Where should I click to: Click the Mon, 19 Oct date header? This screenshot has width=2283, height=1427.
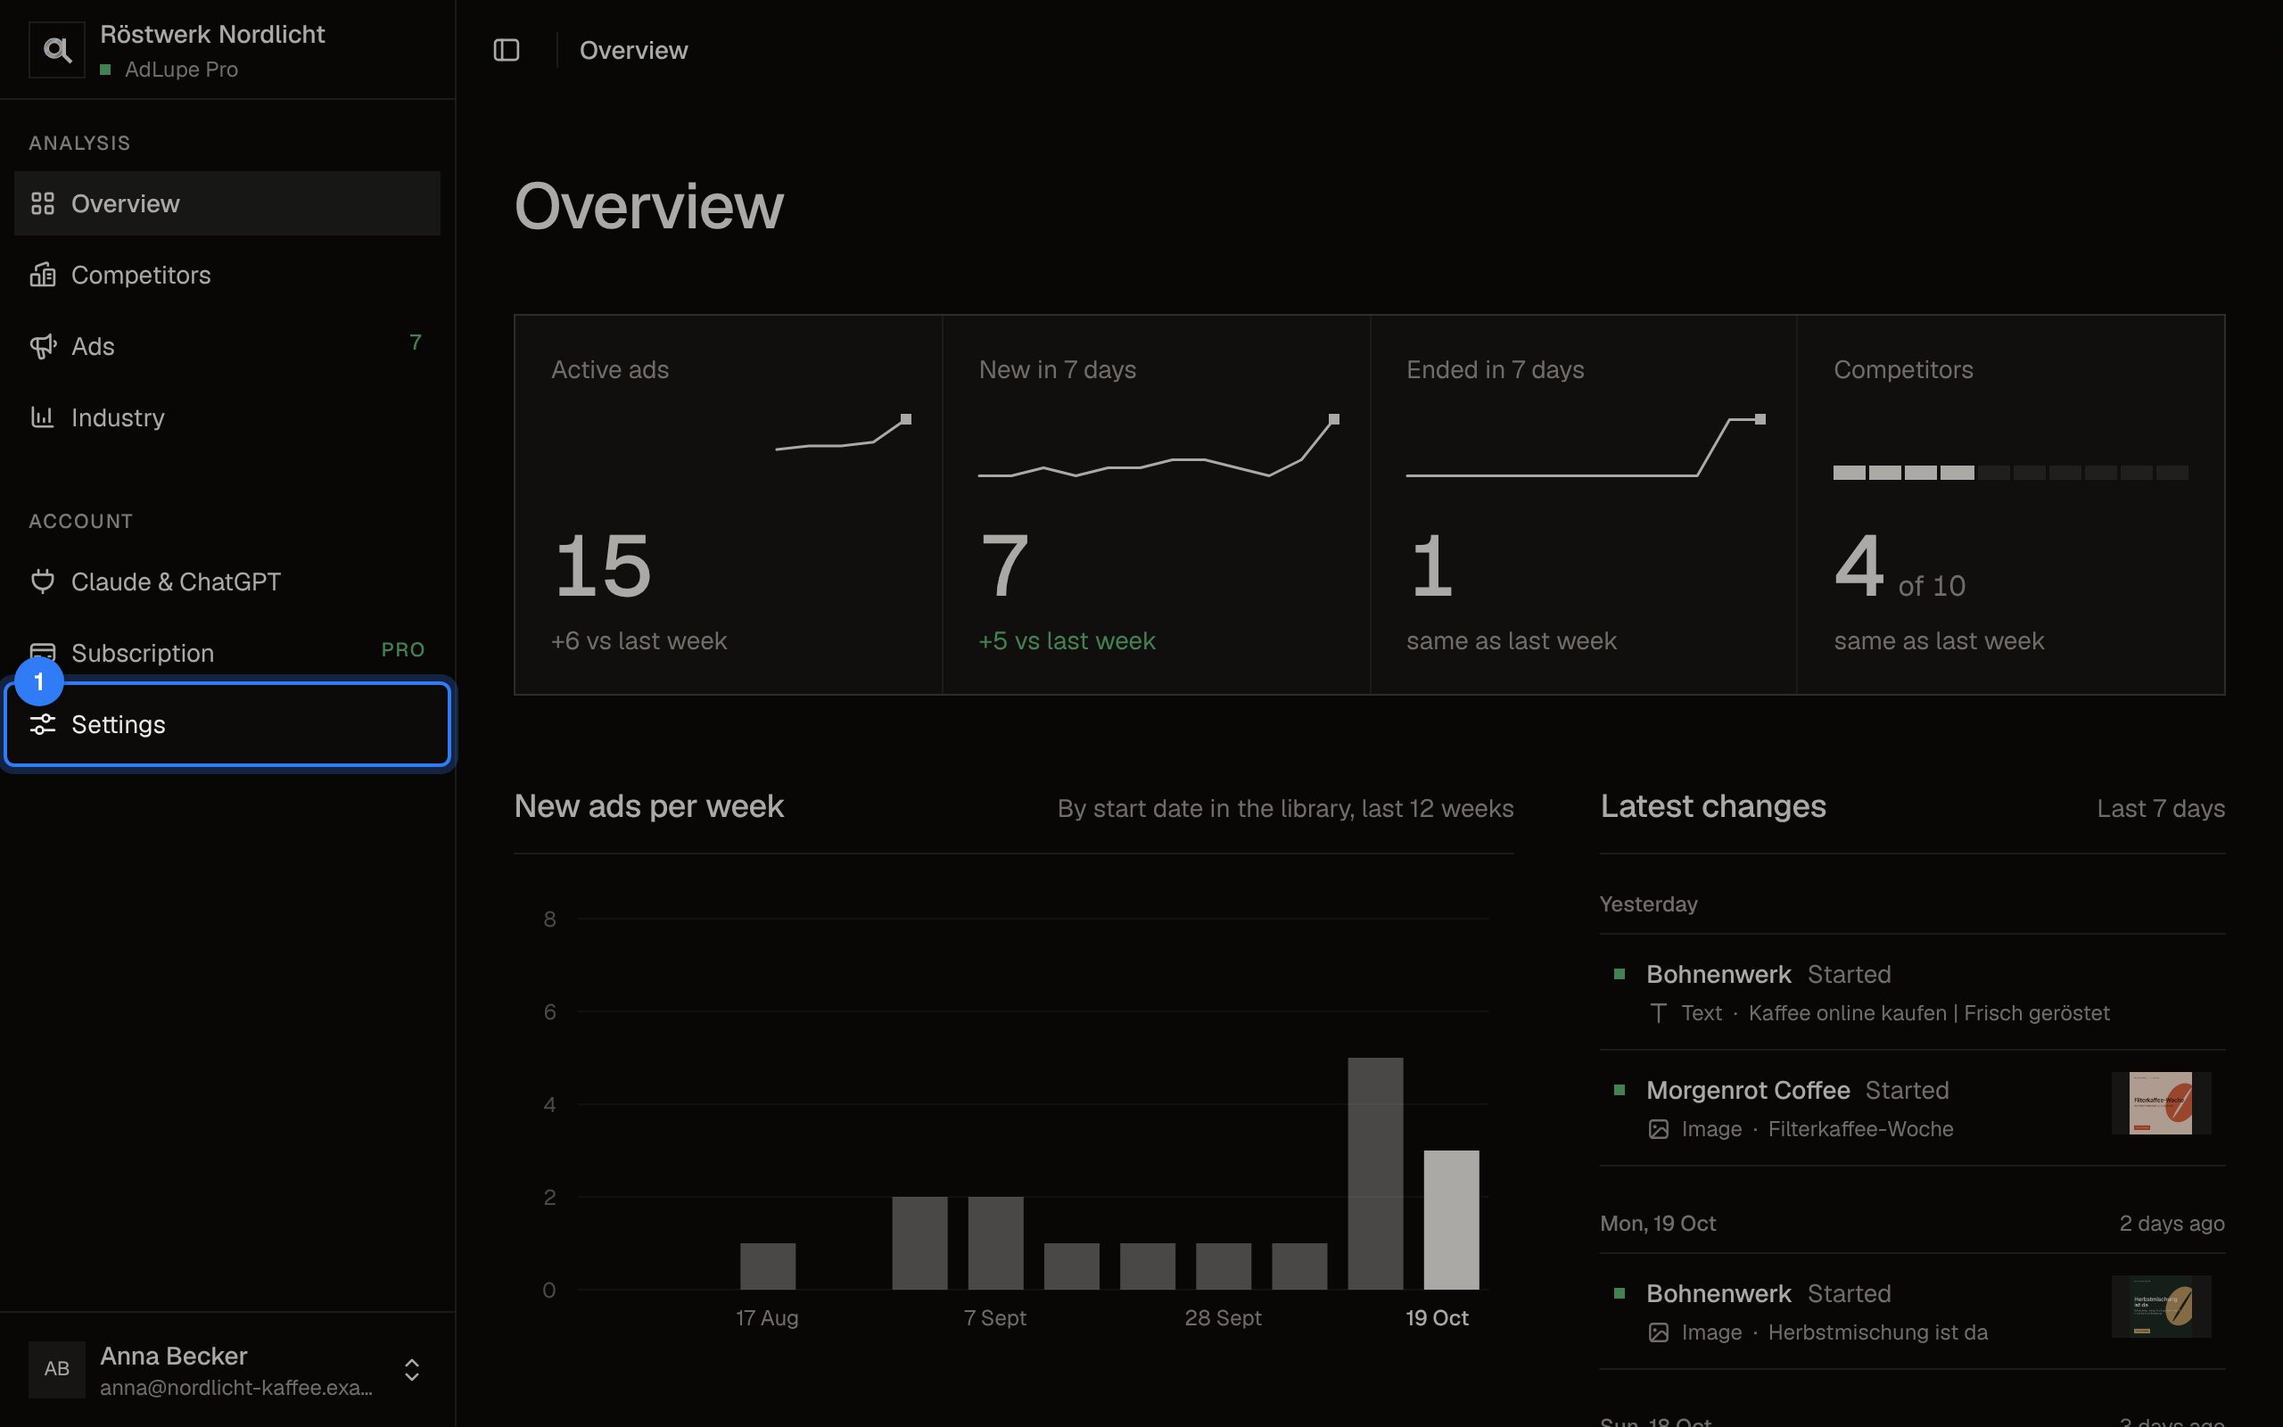click(x=1658, y=1223)
